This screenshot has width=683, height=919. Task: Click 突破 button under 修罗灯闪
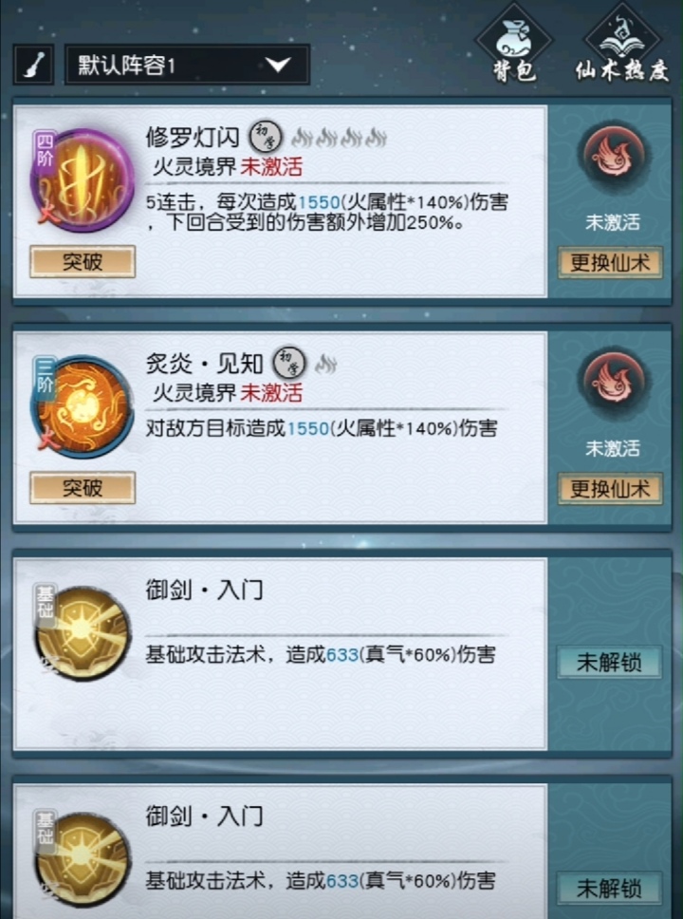83,261
